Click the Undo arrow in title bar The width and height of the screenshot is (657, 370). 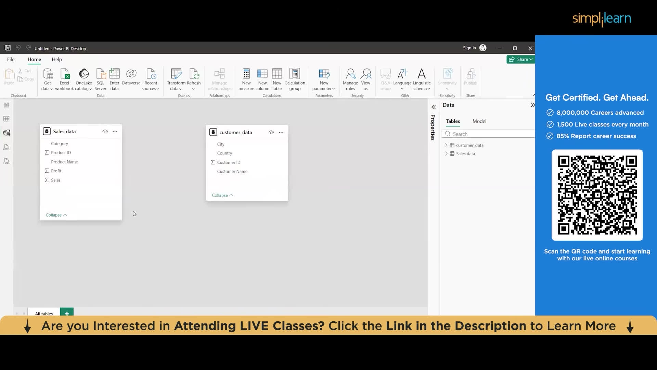coord(18,48)
